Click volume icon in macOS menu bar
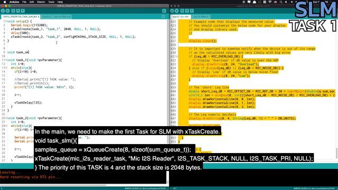Image resolution: width=338 pixels, height=190 pixels. pyautogui.click(x=286, y=2)
